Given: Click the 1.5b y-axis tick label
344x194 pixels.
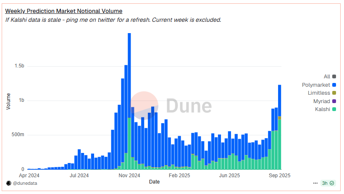Looking at the screenshot, I should tap(19, 66).
